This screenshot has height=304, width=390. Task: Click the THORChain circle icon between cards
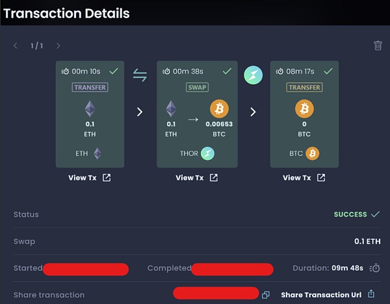pyautogui.click(x=253, y=75)
